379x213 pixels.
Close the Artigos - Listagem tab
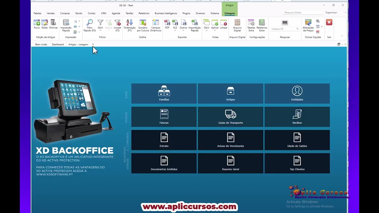[x=93, y=44]
